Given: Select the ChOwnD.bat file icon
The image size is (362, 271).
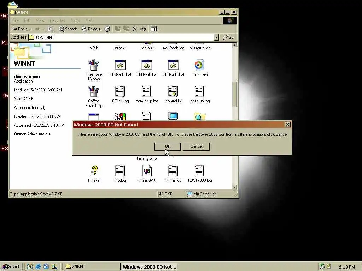Looking at the screenshot, I should (120, 65).
